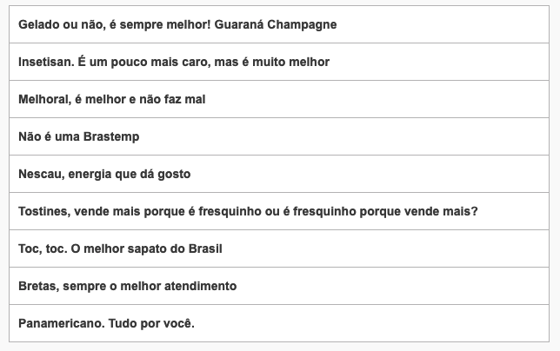Pick the Melhoral, é melhor row
Screen dimensions: 560x351
(x=279, y=99)
